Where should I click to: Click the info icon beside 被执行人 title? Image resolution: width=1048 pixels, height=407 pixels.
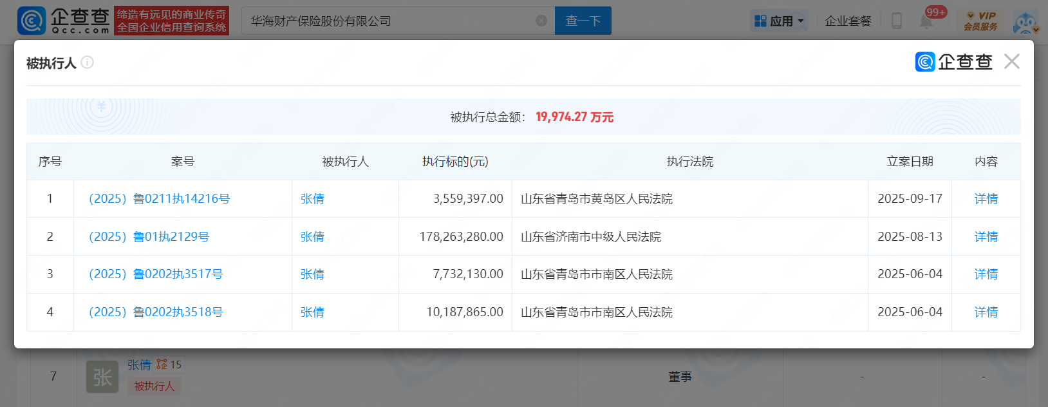[88, 62]
